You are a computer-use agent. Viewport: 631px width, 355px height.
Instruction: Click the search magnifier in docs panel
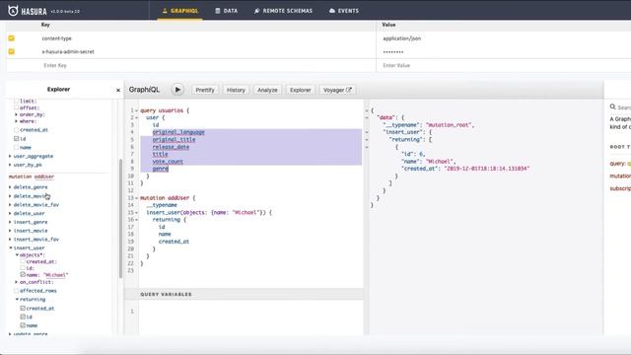[x=612, y=106]
